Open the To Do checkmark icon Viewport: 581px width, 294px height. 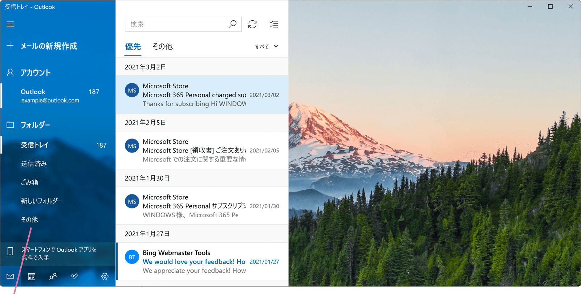(x=74, y=276)
